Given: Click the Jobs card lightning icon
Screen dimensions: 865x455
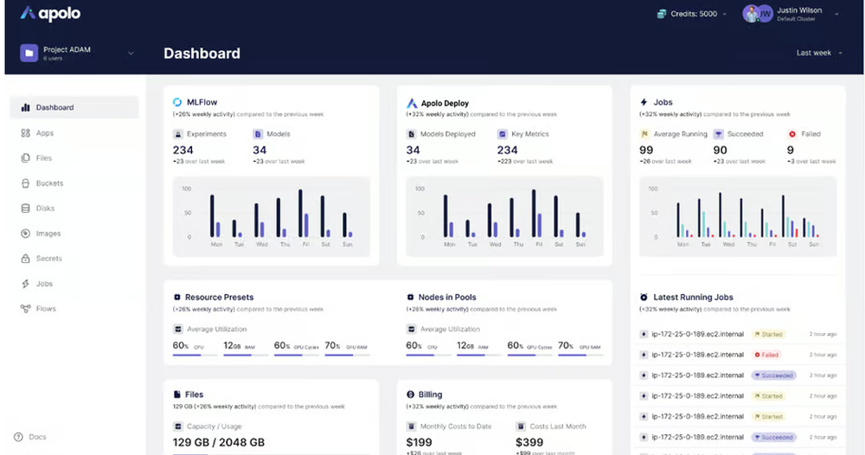Looking at the screenshot, I should (x=644, y=102).
